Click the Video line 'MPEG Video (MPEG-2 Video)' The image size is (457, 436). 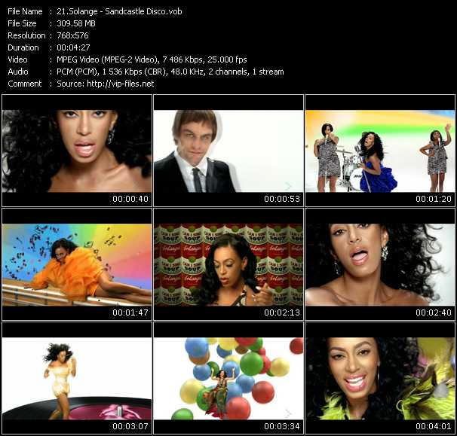[107, 59]
